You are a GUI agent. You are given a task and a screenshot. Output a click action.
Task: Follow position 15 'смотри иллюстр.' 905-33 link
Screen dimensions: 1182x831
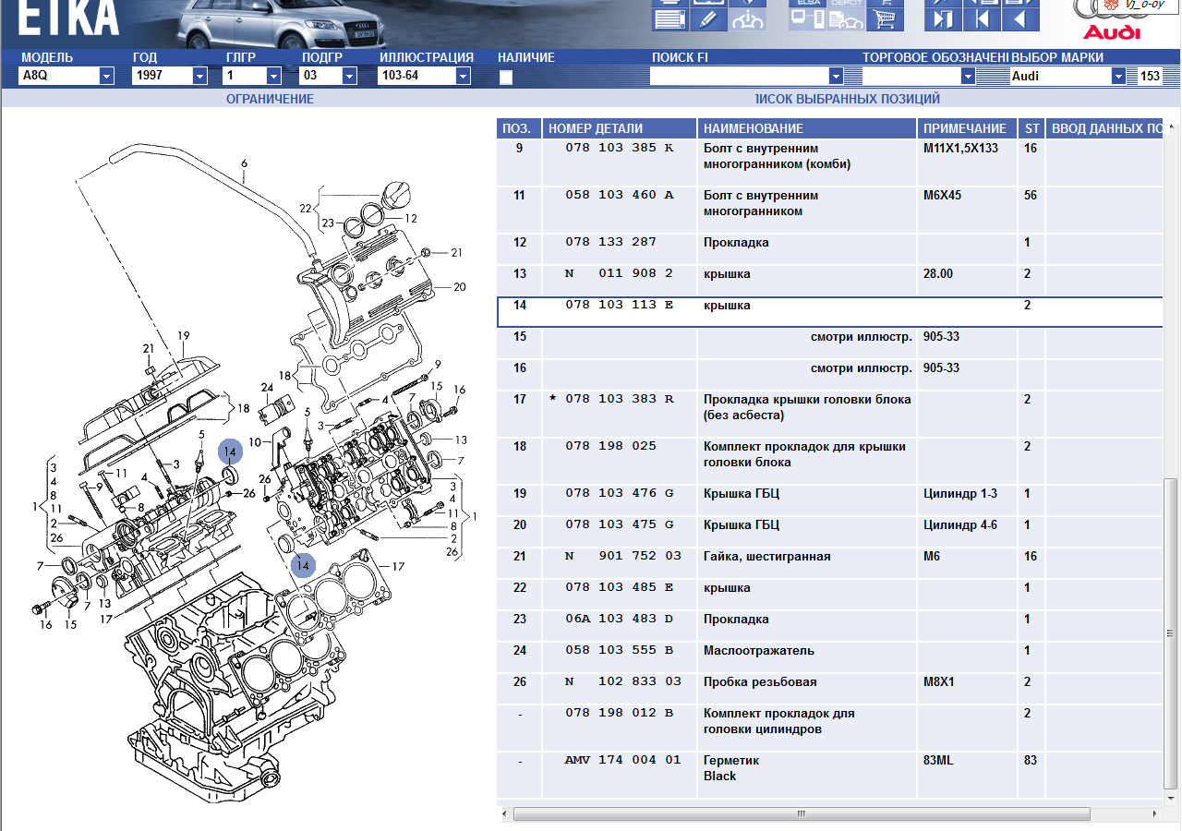coord(940,337)
